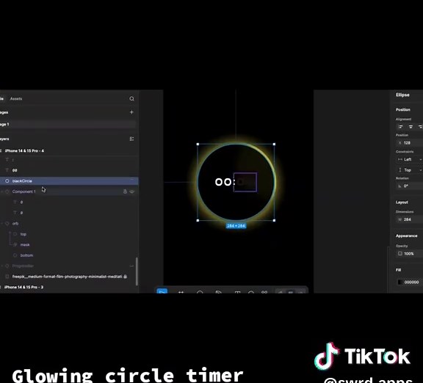Toggle visibility of the Component 1 layer
The height and width of the screenshot is (383, 423).
[x=132, y=191]
